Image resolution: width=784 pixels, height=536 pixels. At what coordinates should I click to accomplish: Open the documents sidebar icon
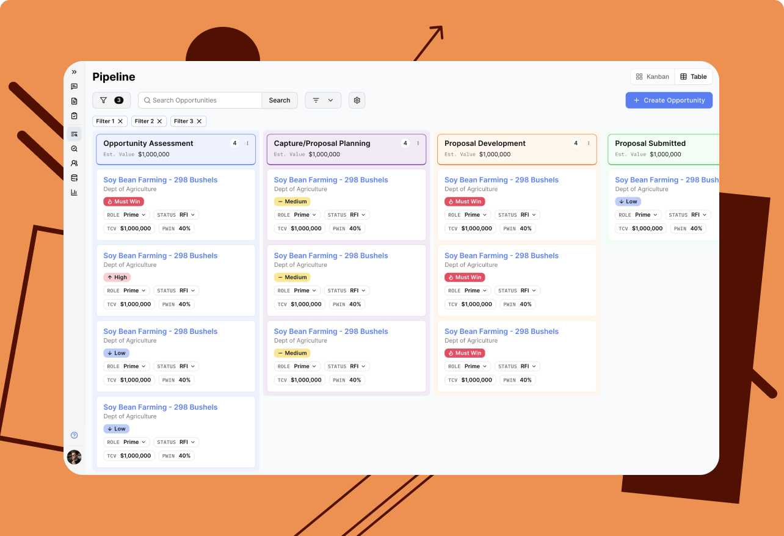click(x=74, y=101)
